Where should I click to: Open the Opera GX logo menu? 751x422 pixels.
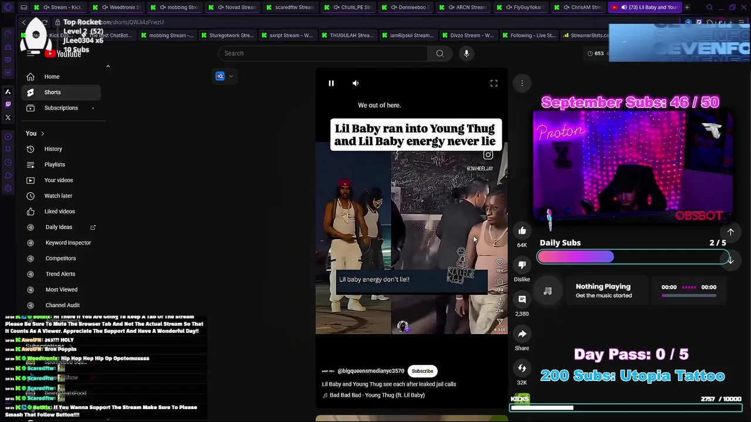tap(8, 8)
